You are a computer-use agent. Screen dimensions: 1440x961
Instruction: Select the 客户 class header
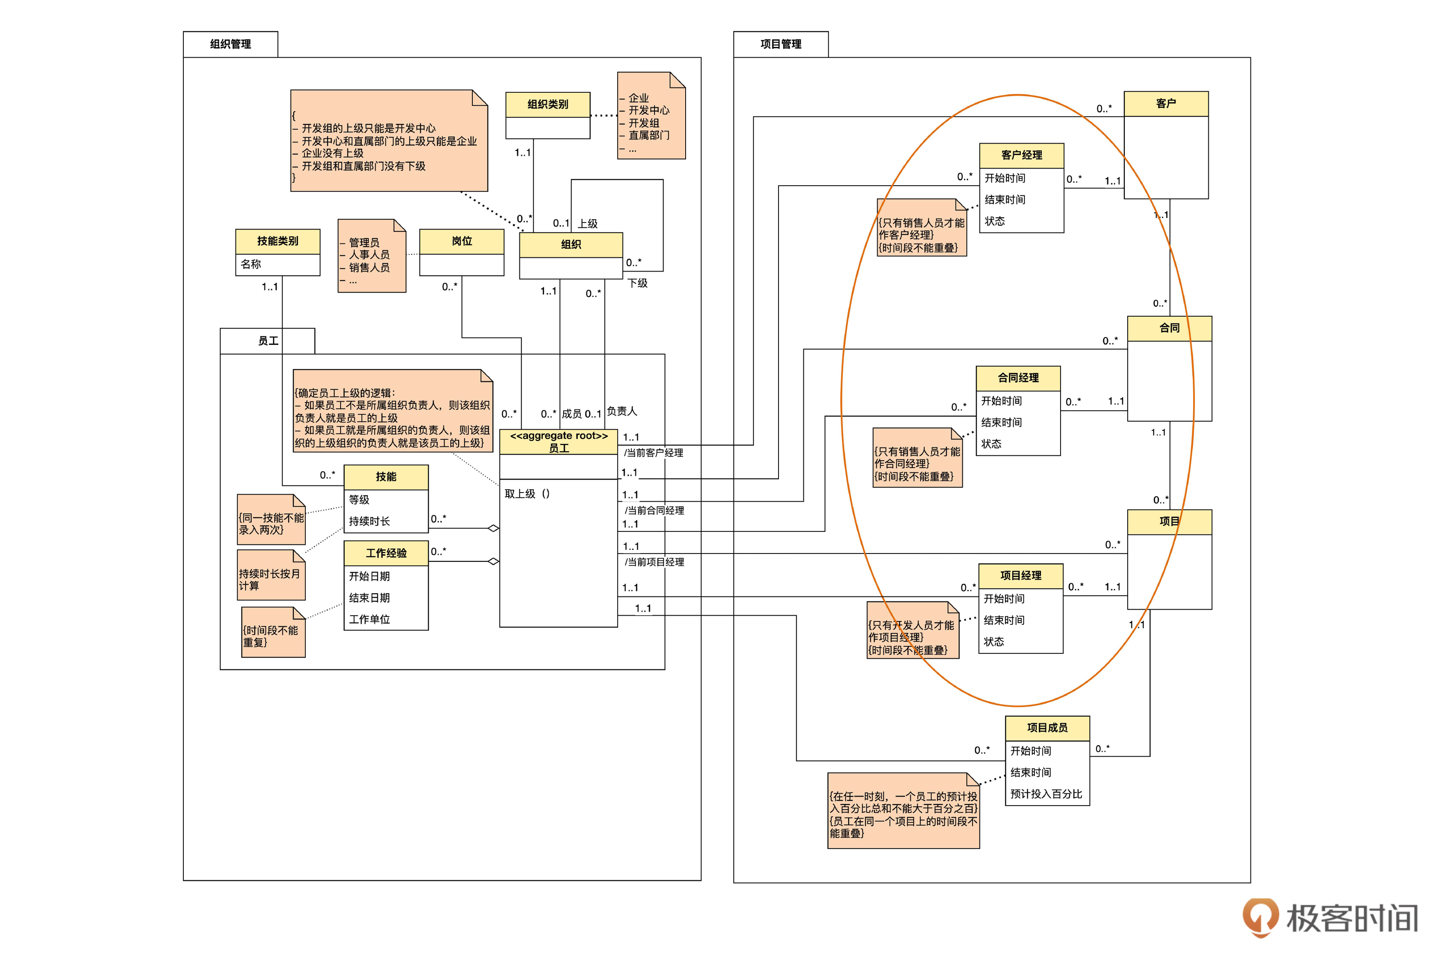[1165, 104]
